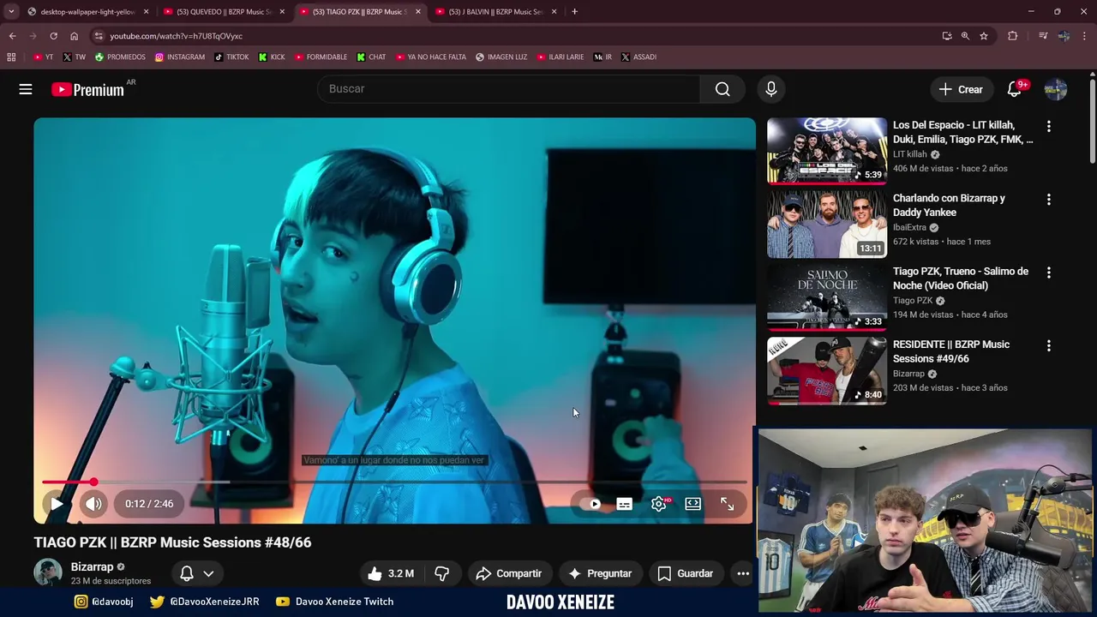Viewport: 1097px width, 617px height.
Task: Select the TIAGO PZK BZRP browser tab
Action: point(358,12)
